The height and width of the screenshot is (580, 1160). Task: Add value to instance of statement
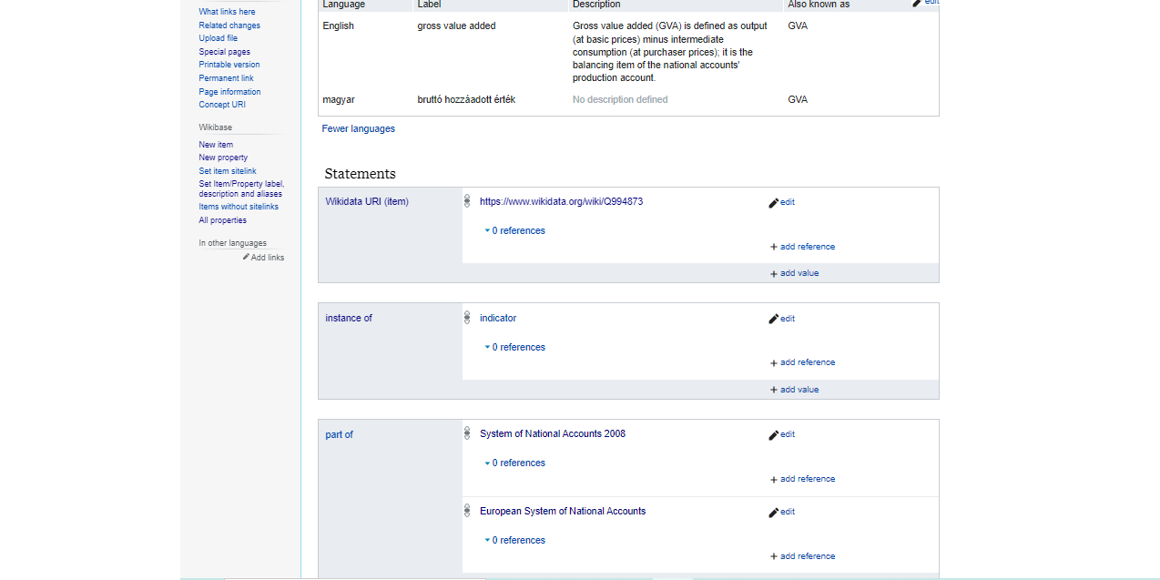(x=794, y=390)
